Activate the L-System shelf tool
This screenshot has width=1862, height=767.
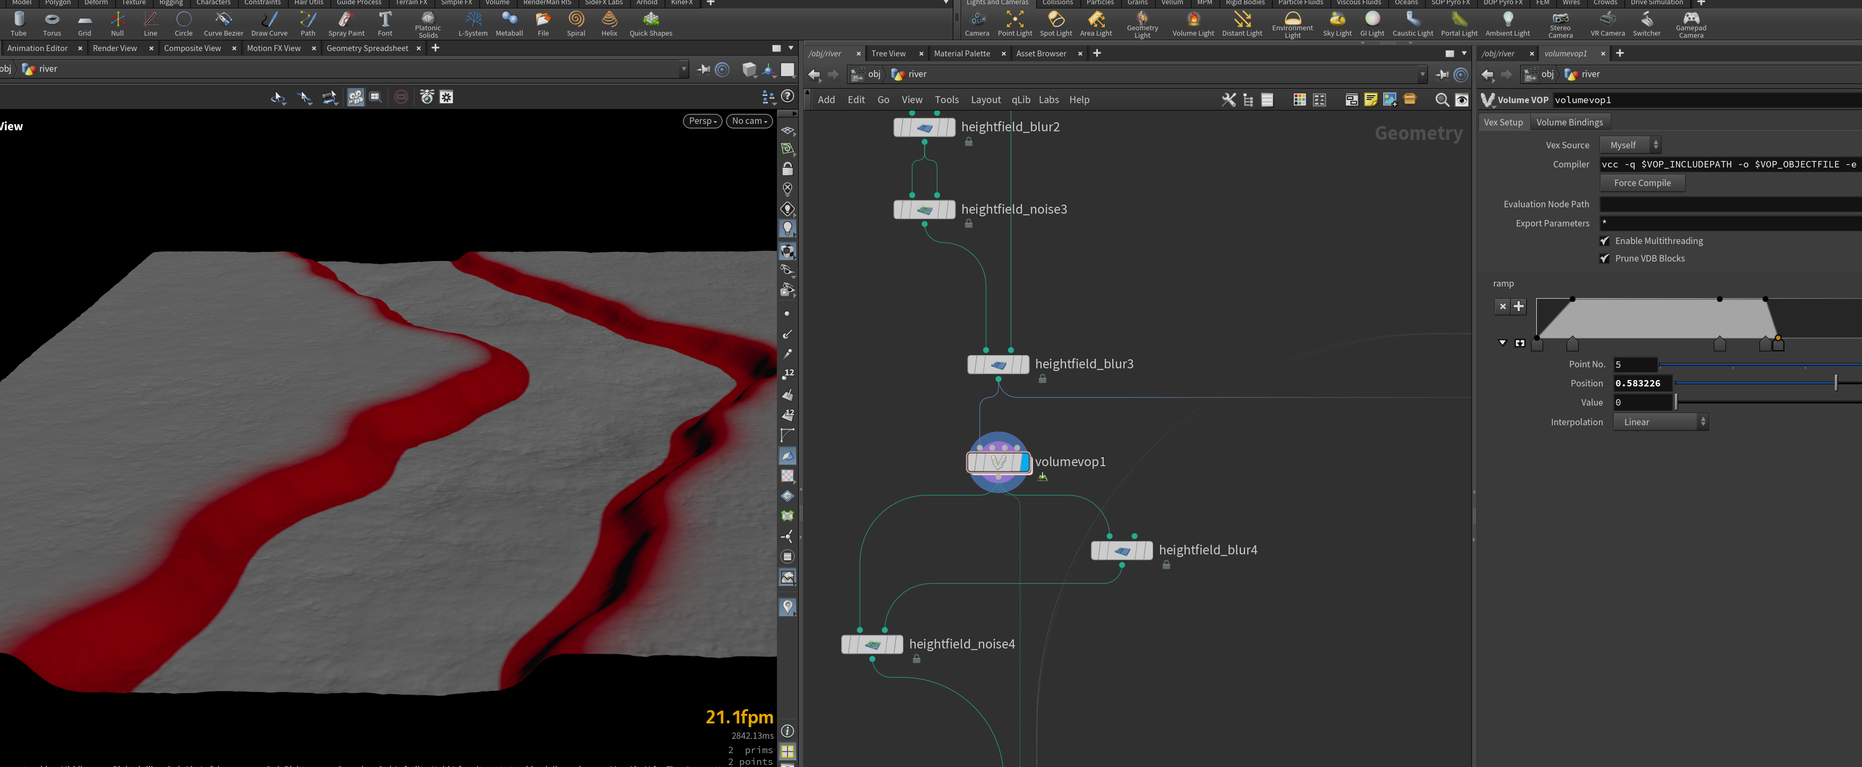[473, 24]
